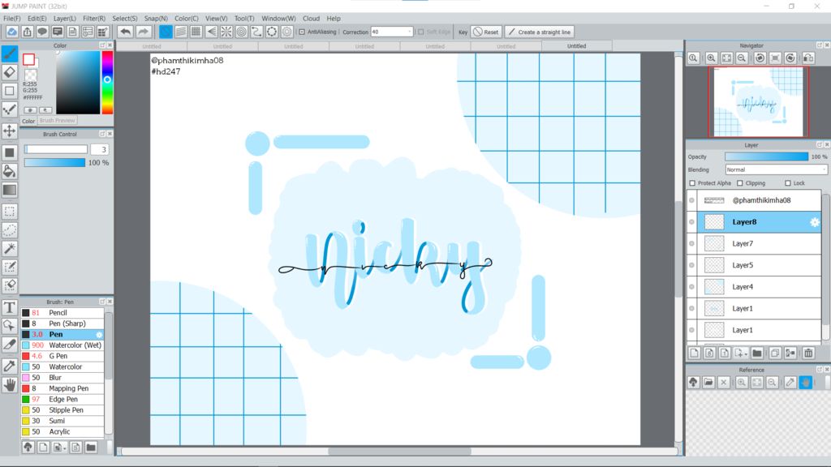Open the Filter menu
Screen dimensions: 831x467
coord(94,18)
